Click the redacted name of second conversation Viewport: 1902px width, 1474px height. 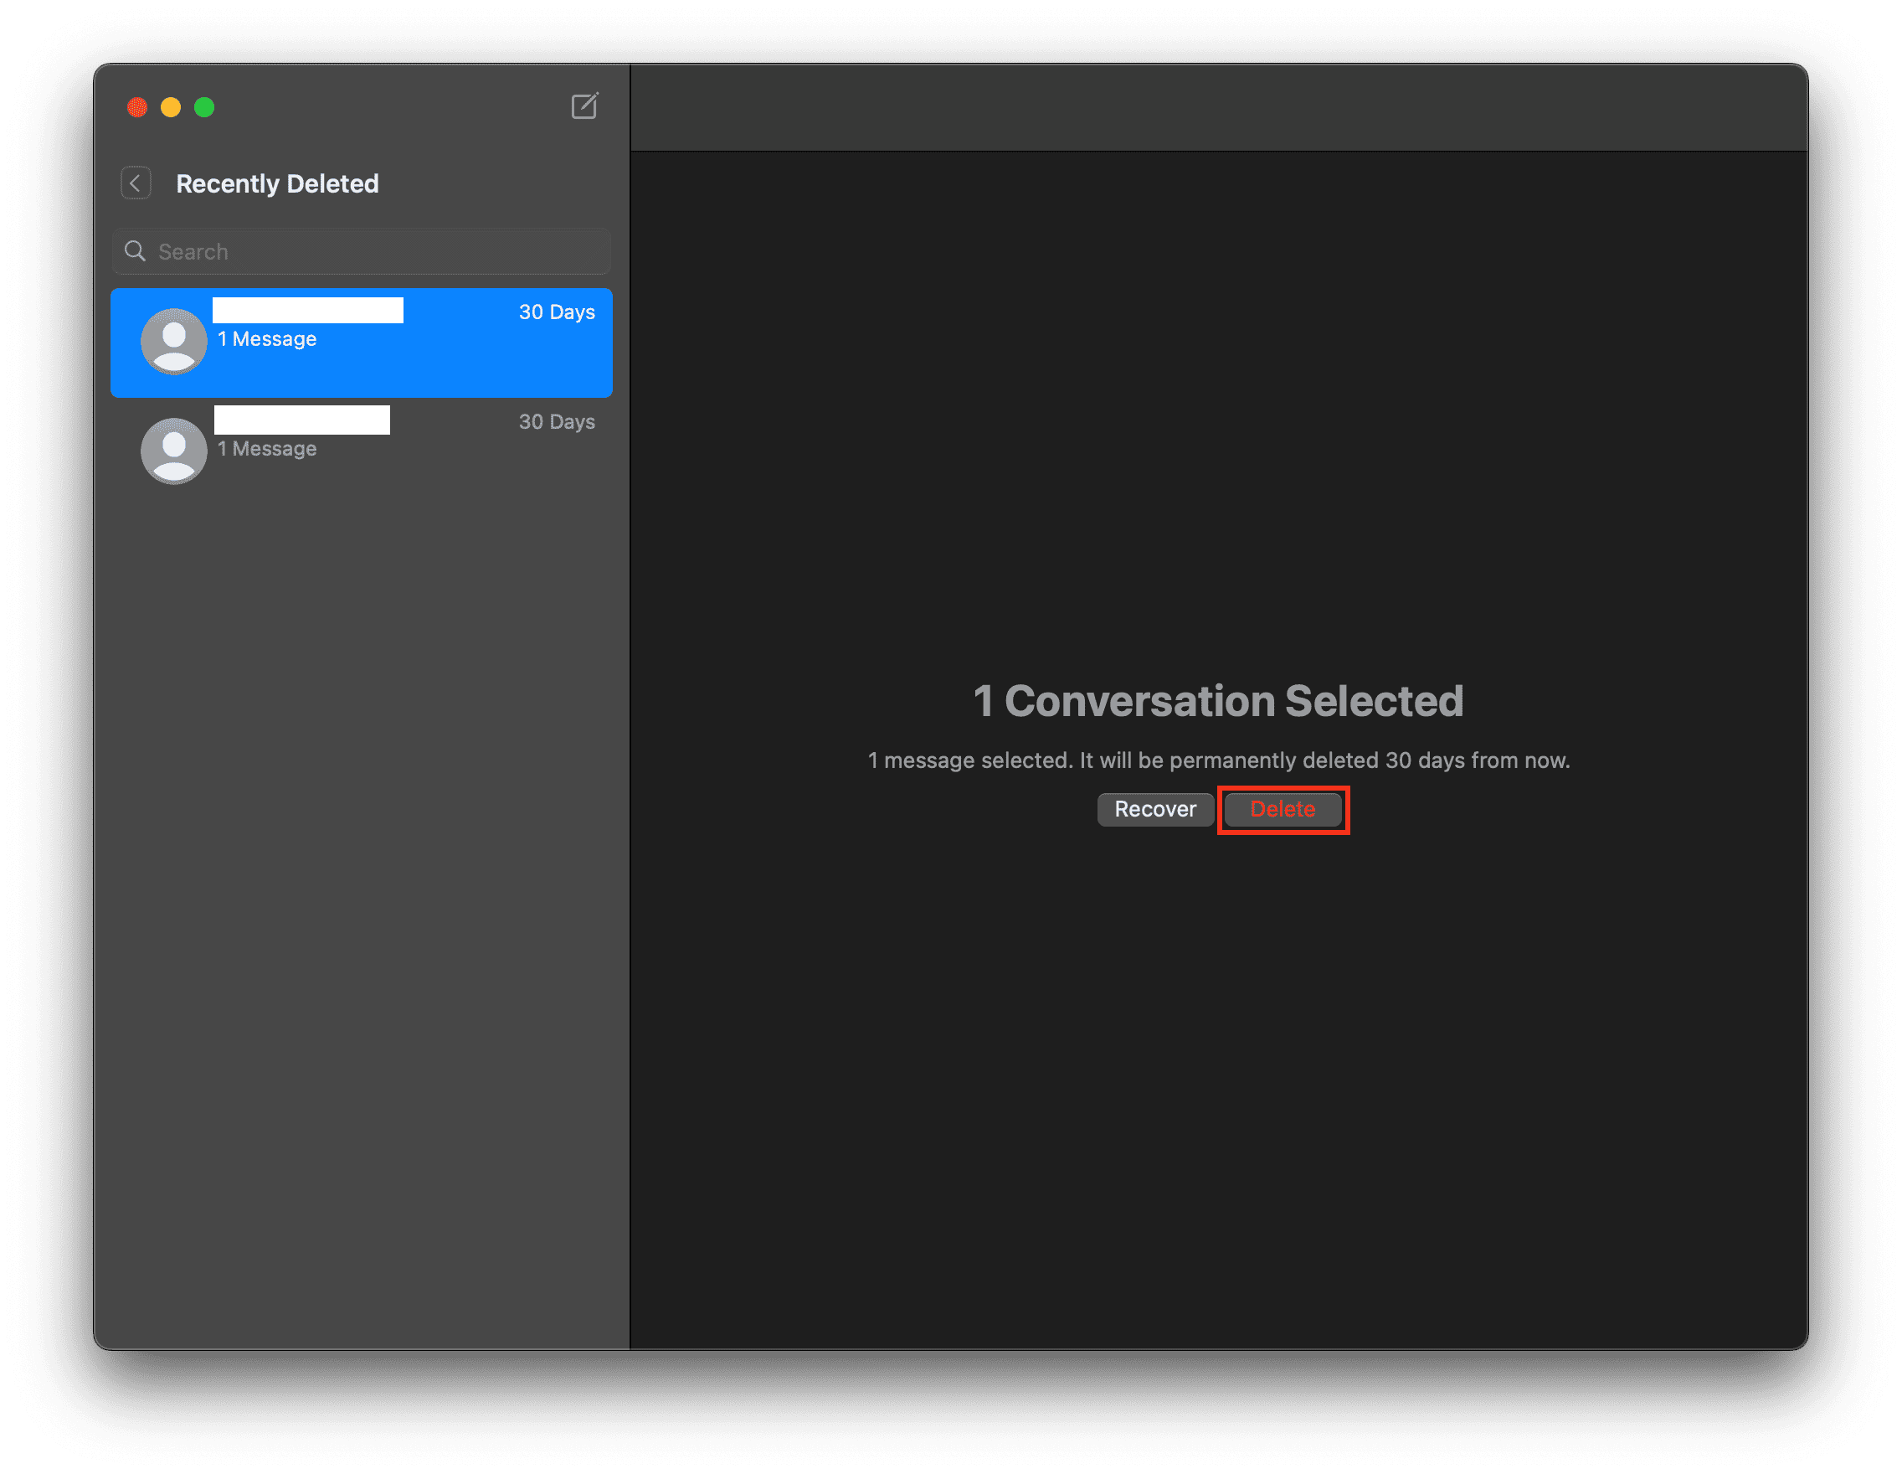(x=302, y=420)
